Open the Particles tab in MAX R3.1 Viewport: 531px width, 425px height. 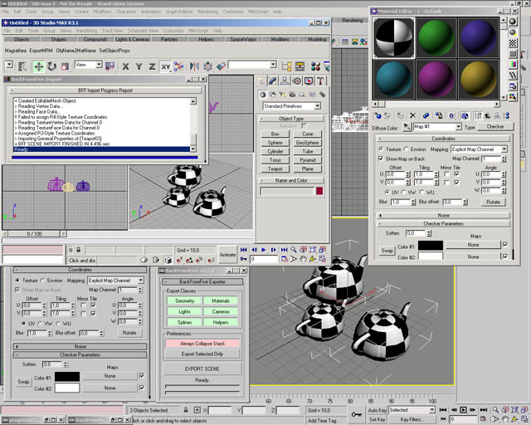(169, 39)
